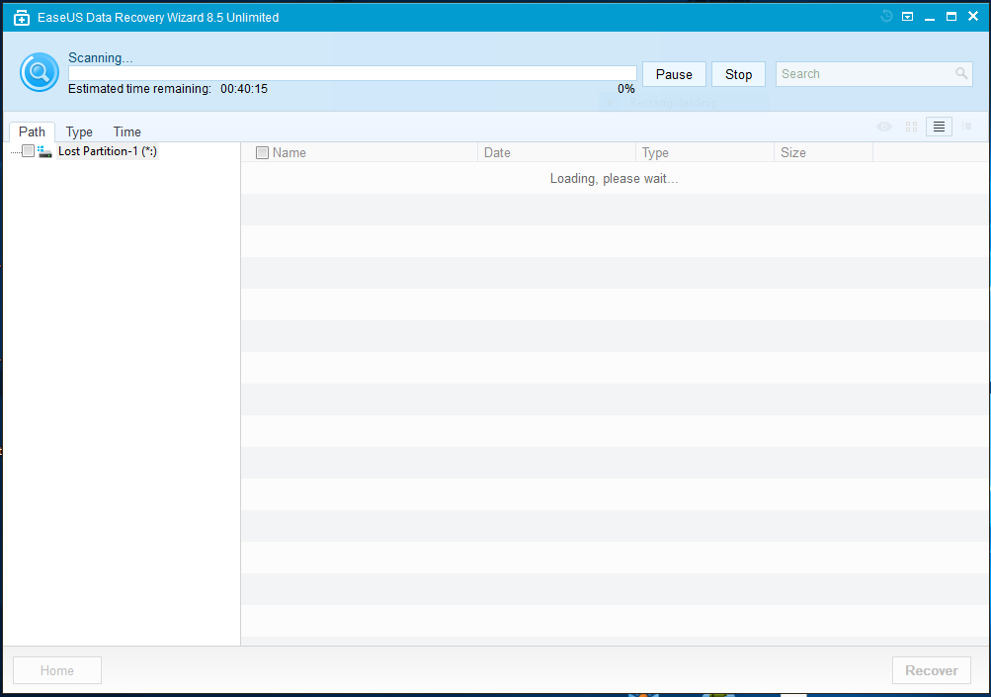Switch to the Type tab
The height and width of the screenshot is (697, 991).
[79, 131]
